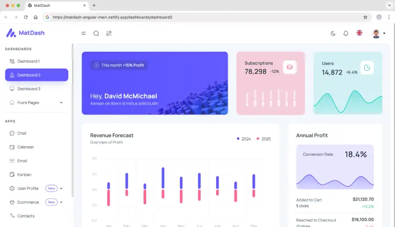Expand the User Profile chevron
395x227 pixels.
61,188
